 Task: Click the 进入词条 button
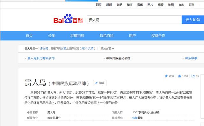[x=193, y=20]
